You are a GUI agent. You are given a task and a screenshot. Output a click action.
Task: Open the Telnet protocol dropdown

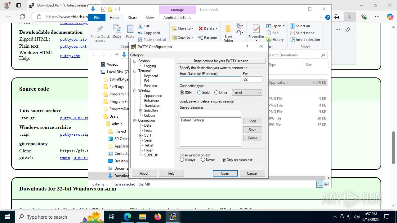[247, 93]
